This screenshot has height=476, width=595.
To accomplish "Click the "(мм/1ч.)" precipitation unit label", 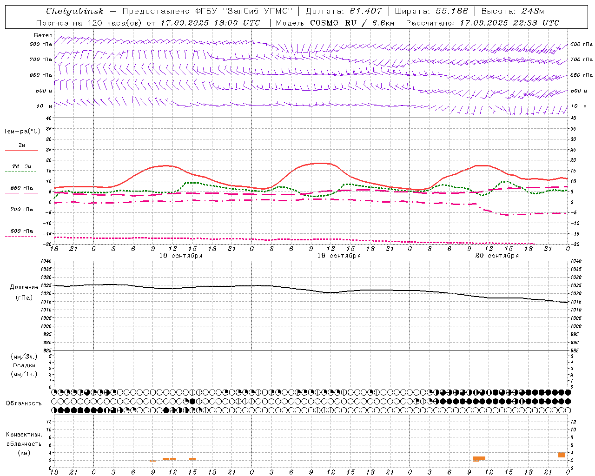I will pos(24,374).
